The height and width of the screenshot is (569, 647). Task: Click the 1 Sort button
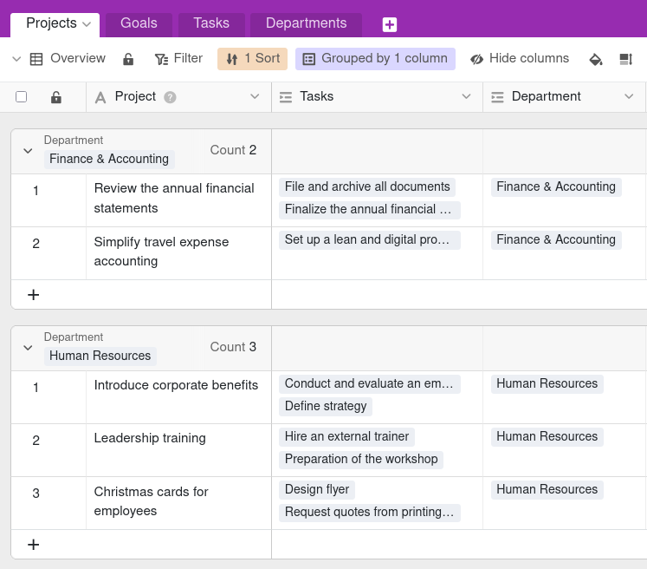click(252, 59)
